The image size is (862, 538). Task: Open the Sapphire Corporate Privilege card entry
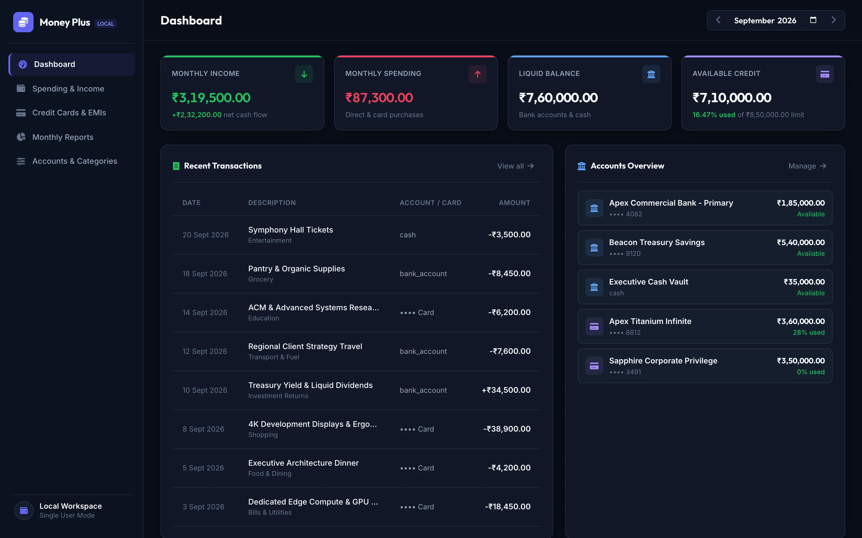click(x=705, y=366)
